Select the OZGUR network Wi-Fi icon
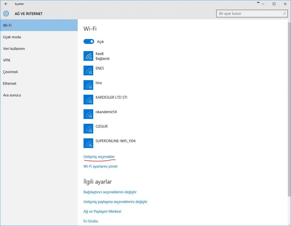Viewport: 291px width, 226px height. tap(88, 128)
